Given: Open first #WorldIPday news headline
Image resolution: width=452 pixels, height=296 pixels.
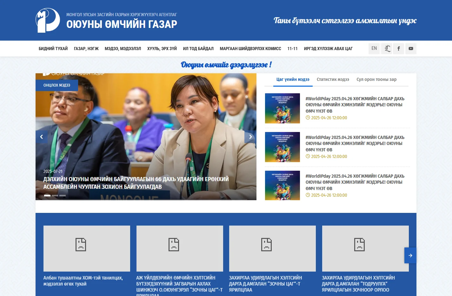Looking at the screenshot, I should pos(355,105).
